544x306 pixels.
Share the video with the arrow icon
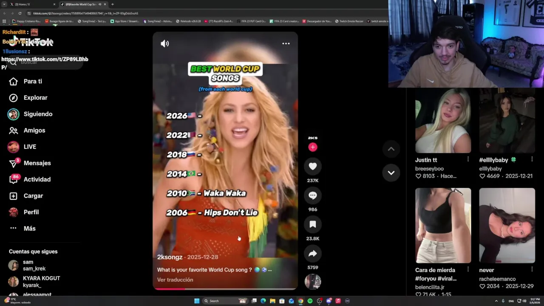(x=313, y=253)
